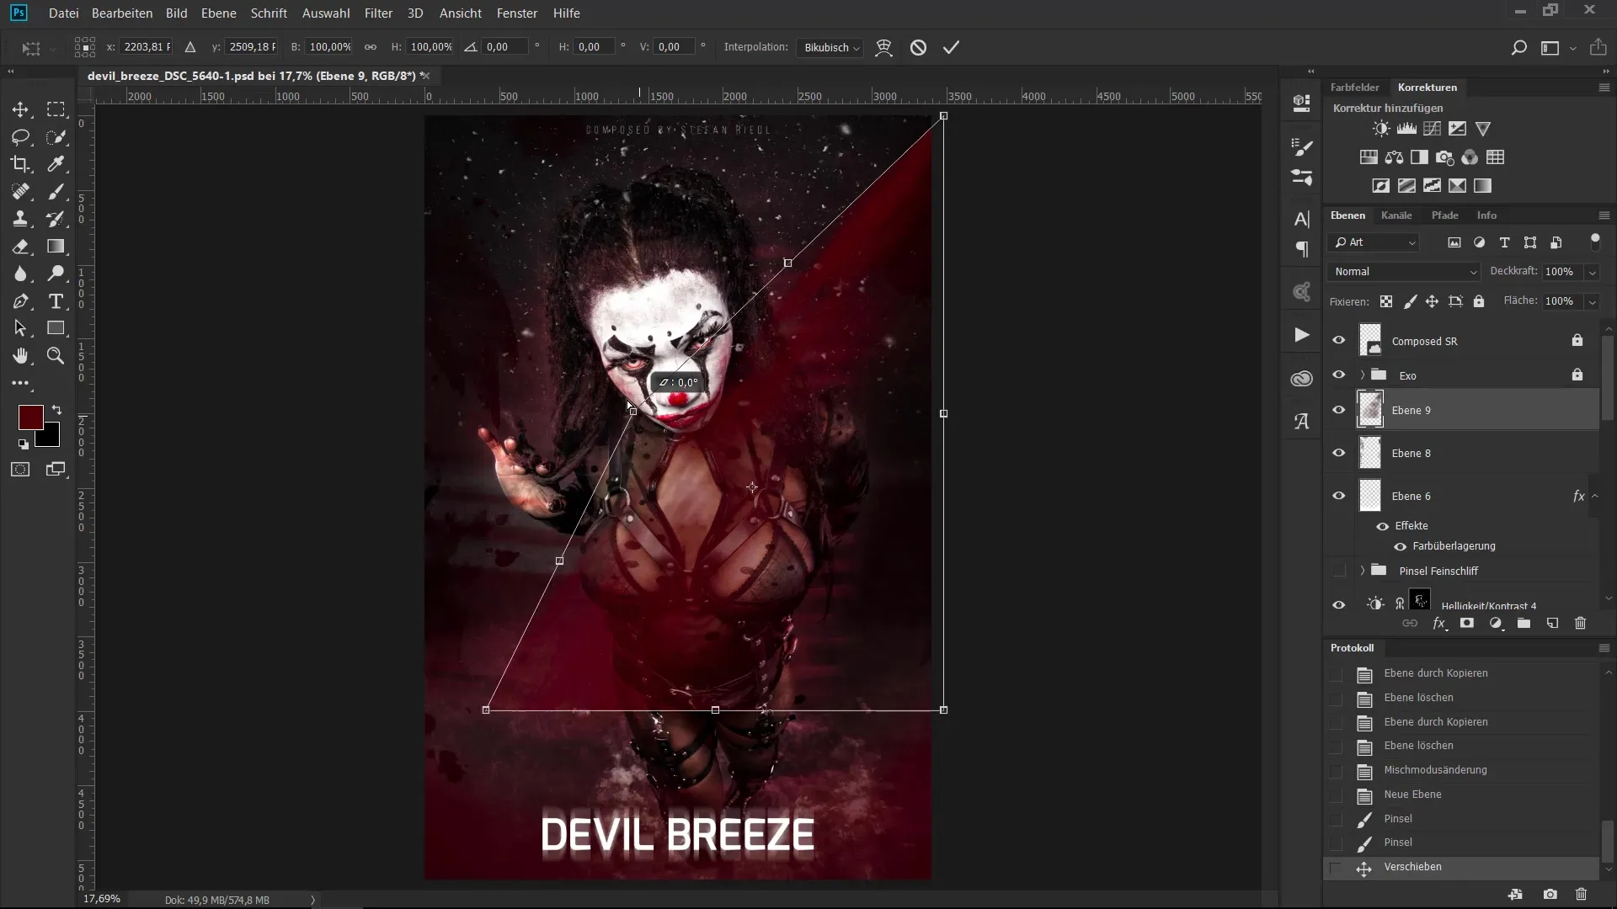Select the Type tool
Screen dimensions: 1617x909
pyautogui.click(x=56, y=301)
